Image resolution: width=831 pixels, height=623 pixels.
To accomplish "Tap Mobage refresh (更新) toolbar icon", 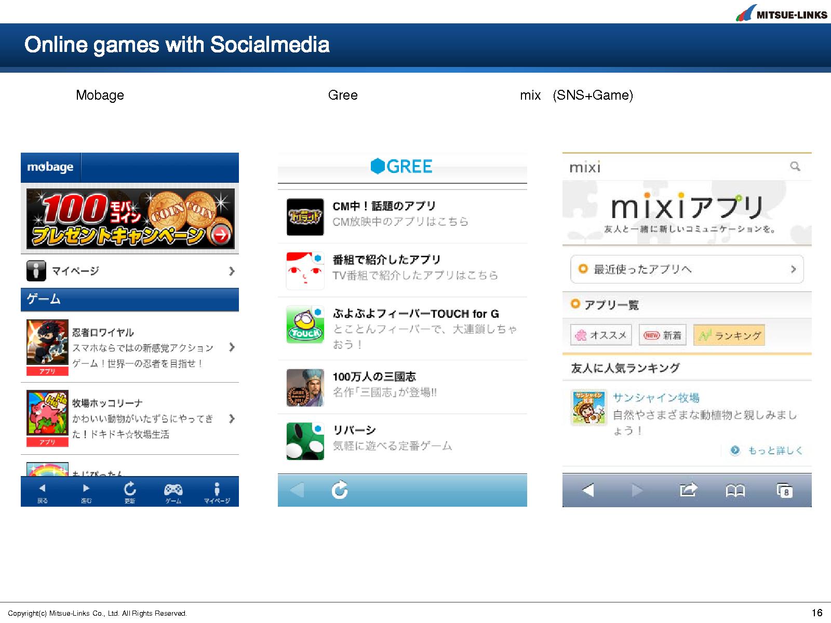I will [x=130, y=492].
